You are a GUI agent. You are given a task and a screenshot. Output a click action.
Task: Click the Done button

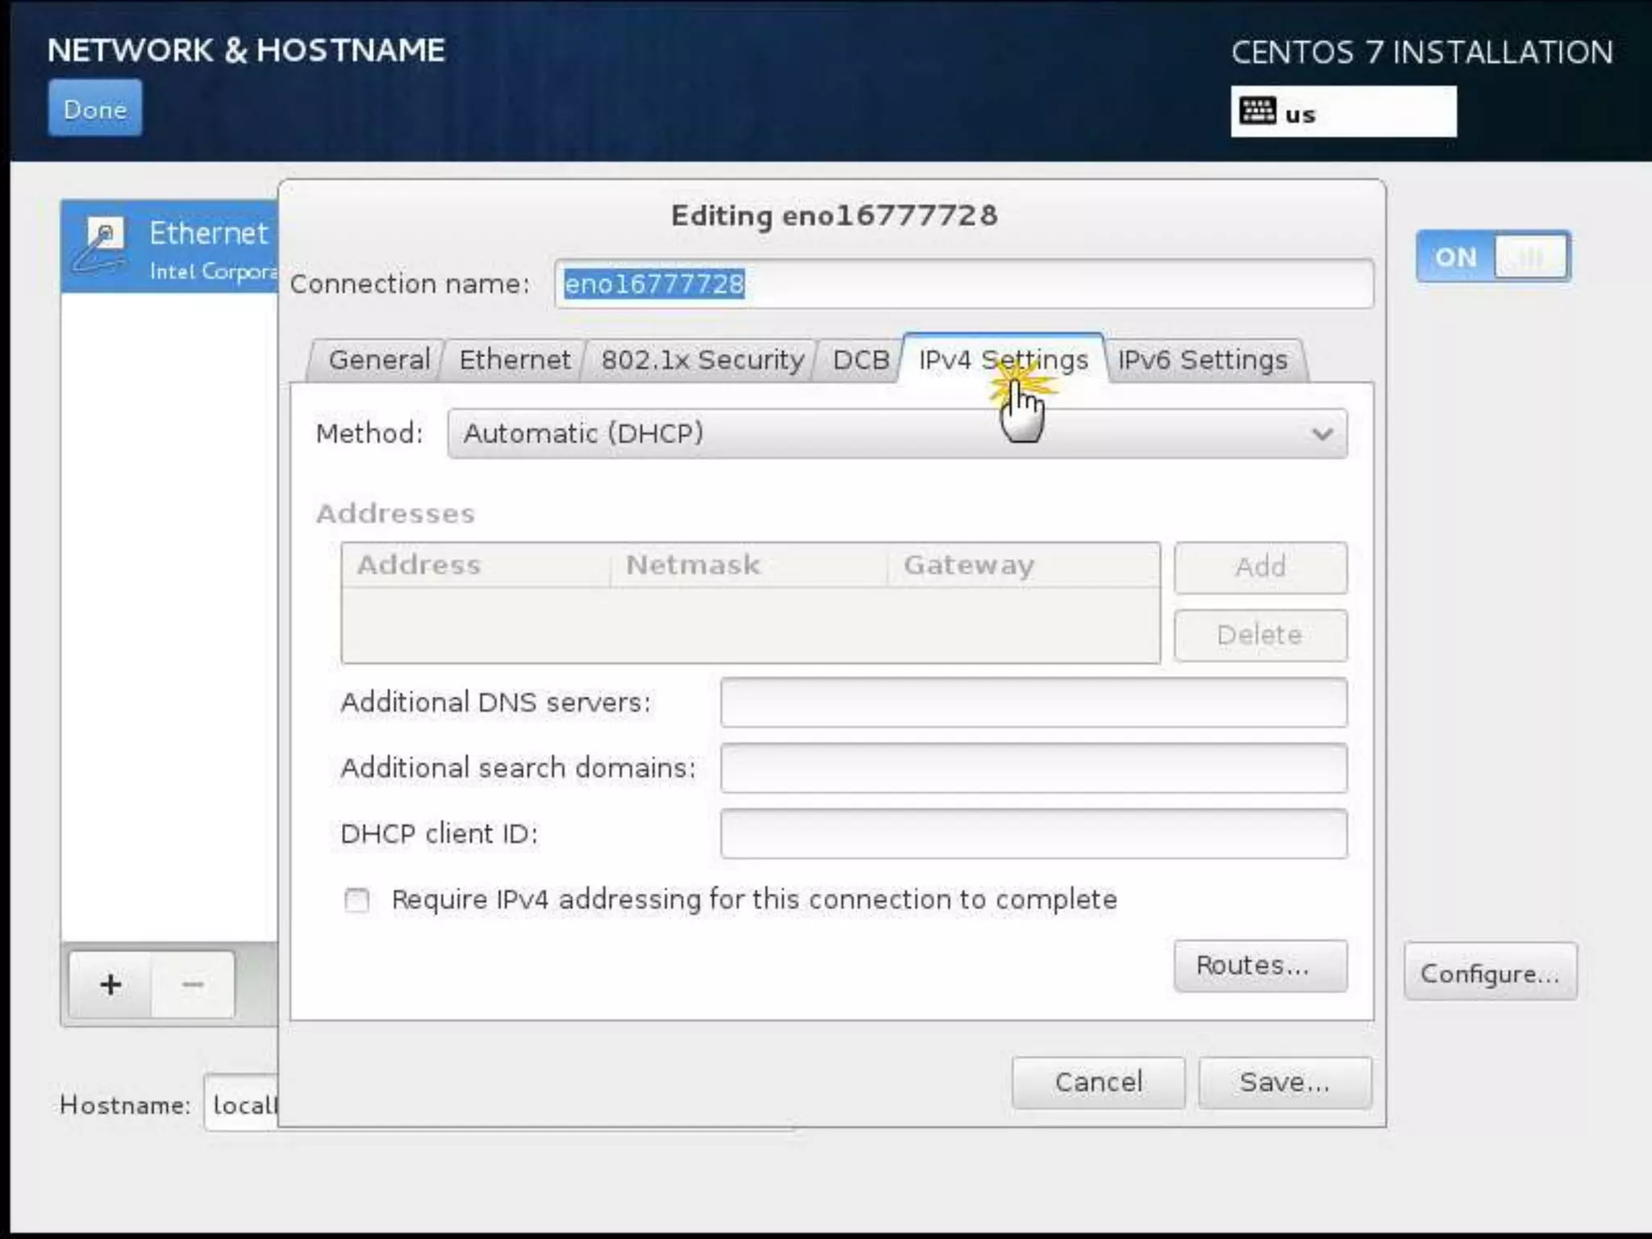coord(94,108)
